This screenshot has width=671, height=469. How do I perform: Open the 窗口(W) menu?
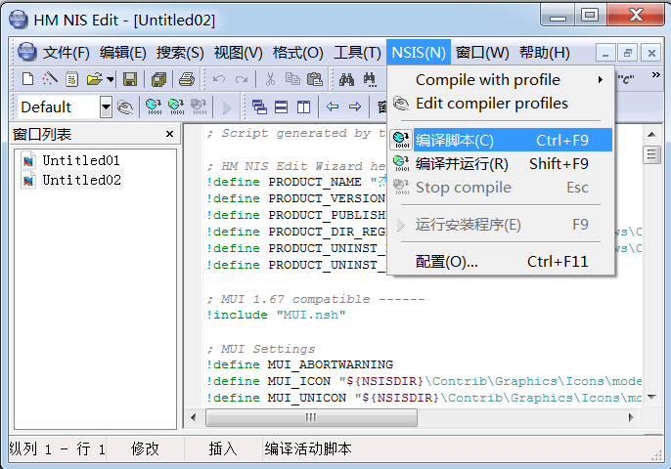tap(482, 53)
